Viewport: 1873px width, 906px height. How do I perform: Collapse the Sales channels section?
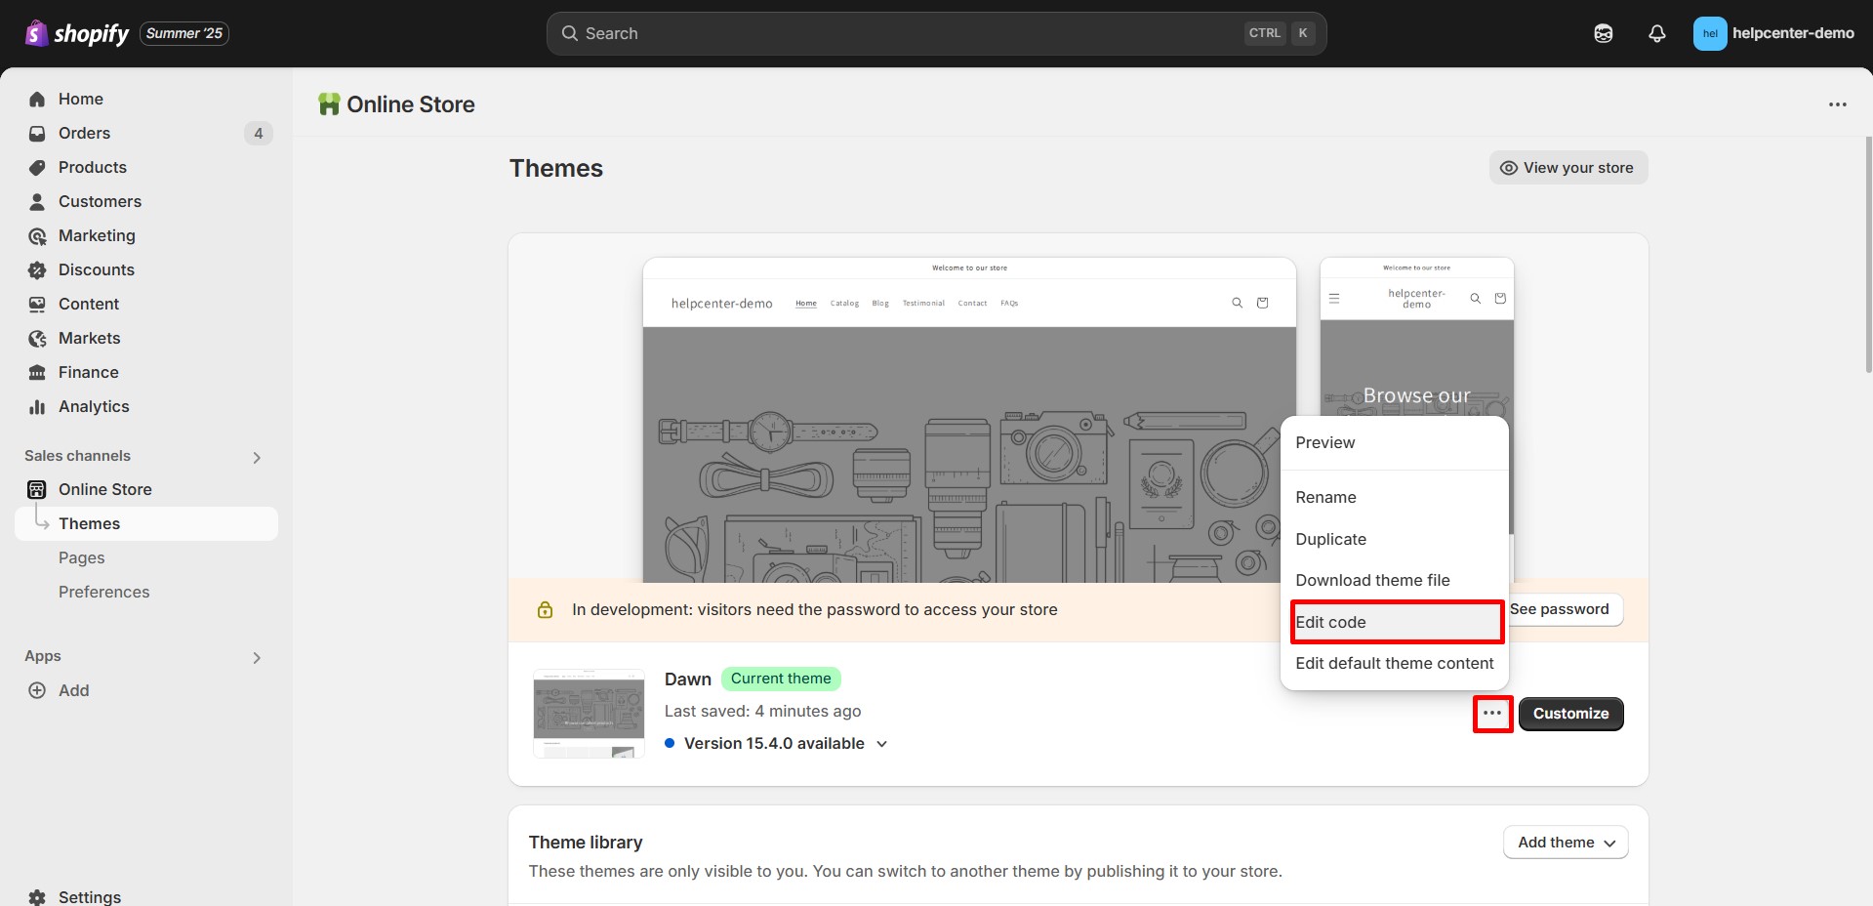(256, 457)
